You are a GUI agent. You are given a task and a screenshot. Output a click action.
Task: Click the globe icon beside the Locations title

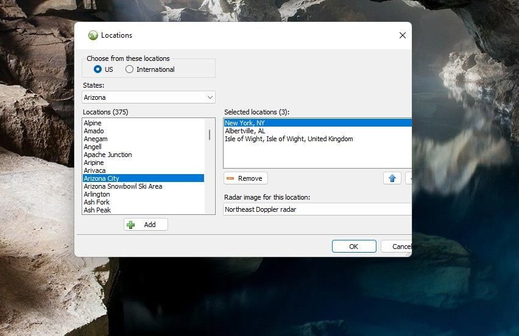[93, 35]
